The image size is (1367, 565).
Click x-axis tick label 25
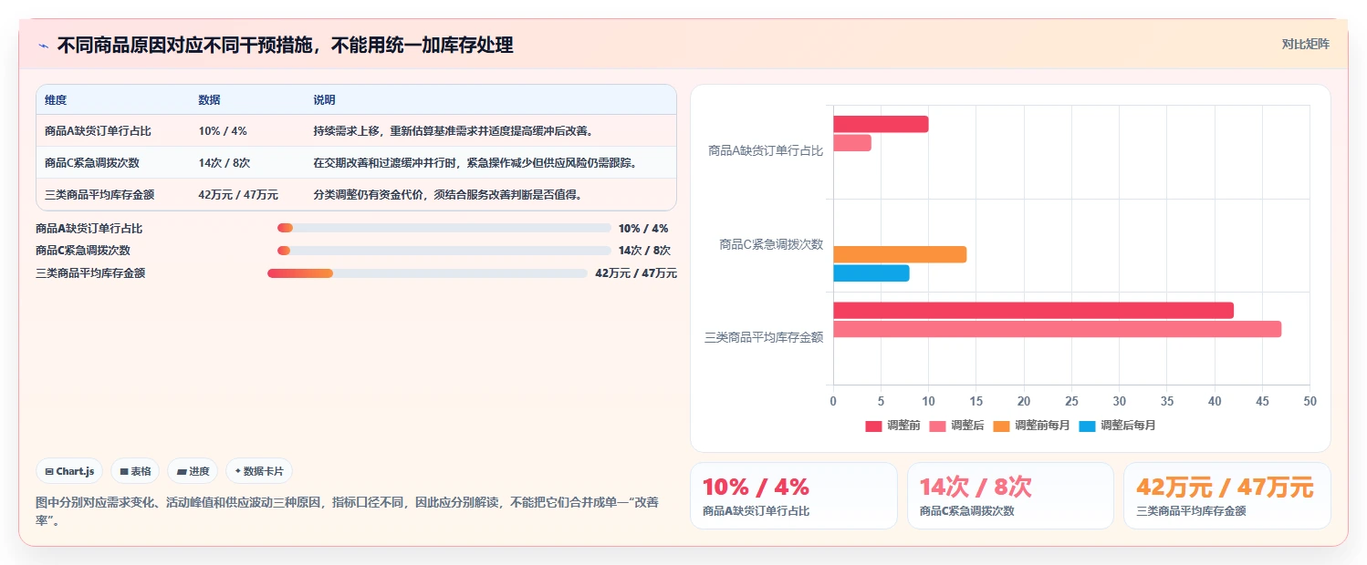click(x=1071, y=401)
